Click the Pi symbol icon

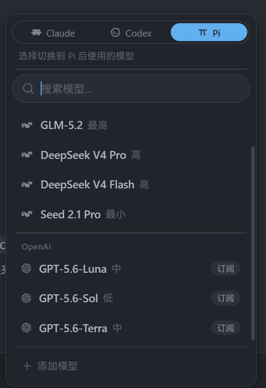[203, 33]
